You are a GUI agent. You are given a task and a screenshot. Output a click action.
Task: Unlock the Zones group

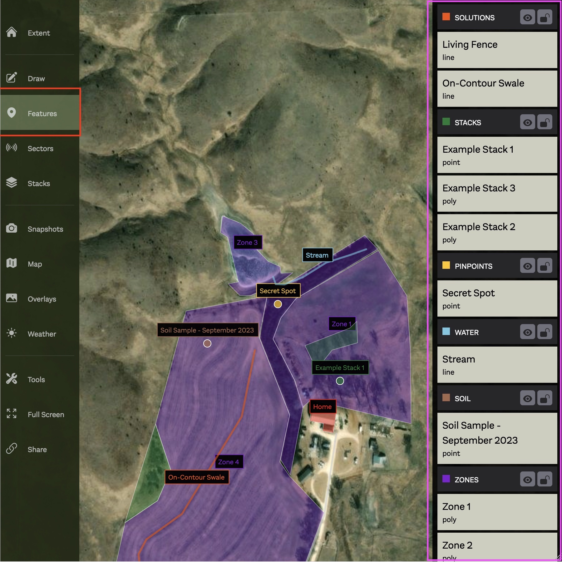point(545,480)
